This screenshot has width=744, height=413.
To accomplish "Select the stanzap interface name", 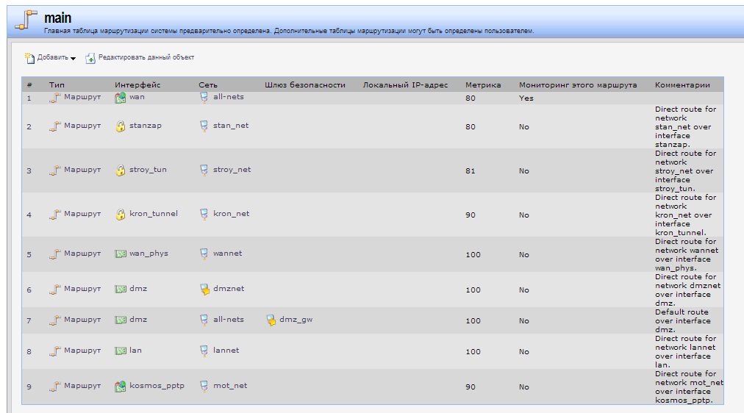I will [x=146, y=126].
